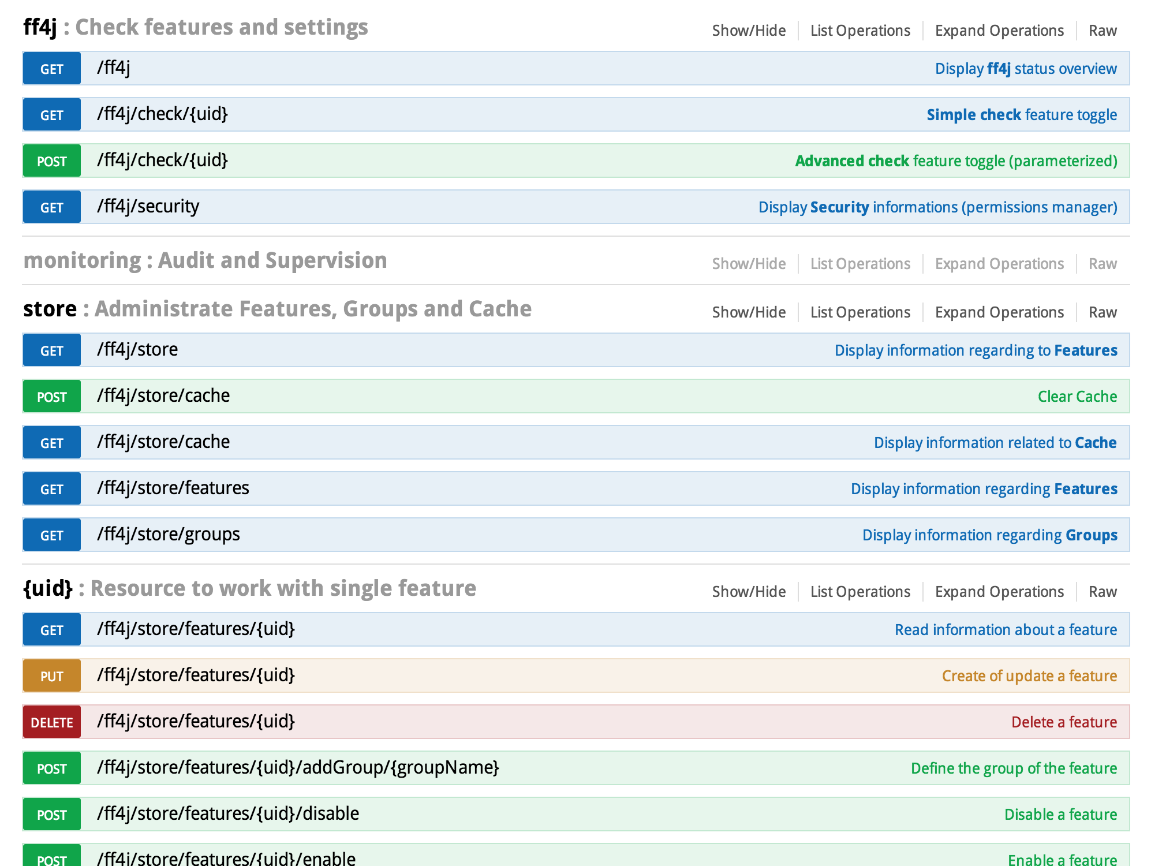Expand the monitoring : Audit and Supervision heading
The image size is (1151, 866).
tap(205, 260)
